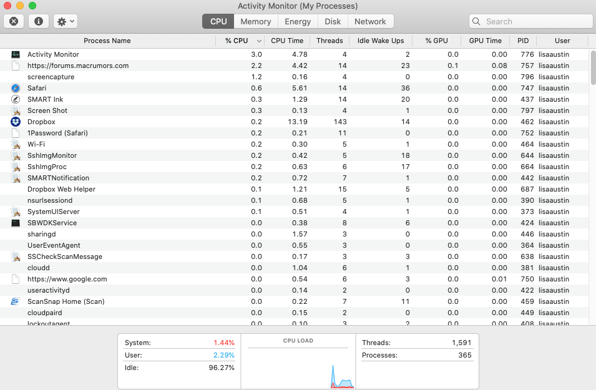596x390 pixels.
Task: Switch to the CPU tab
Action: click(x=218, y=21)
